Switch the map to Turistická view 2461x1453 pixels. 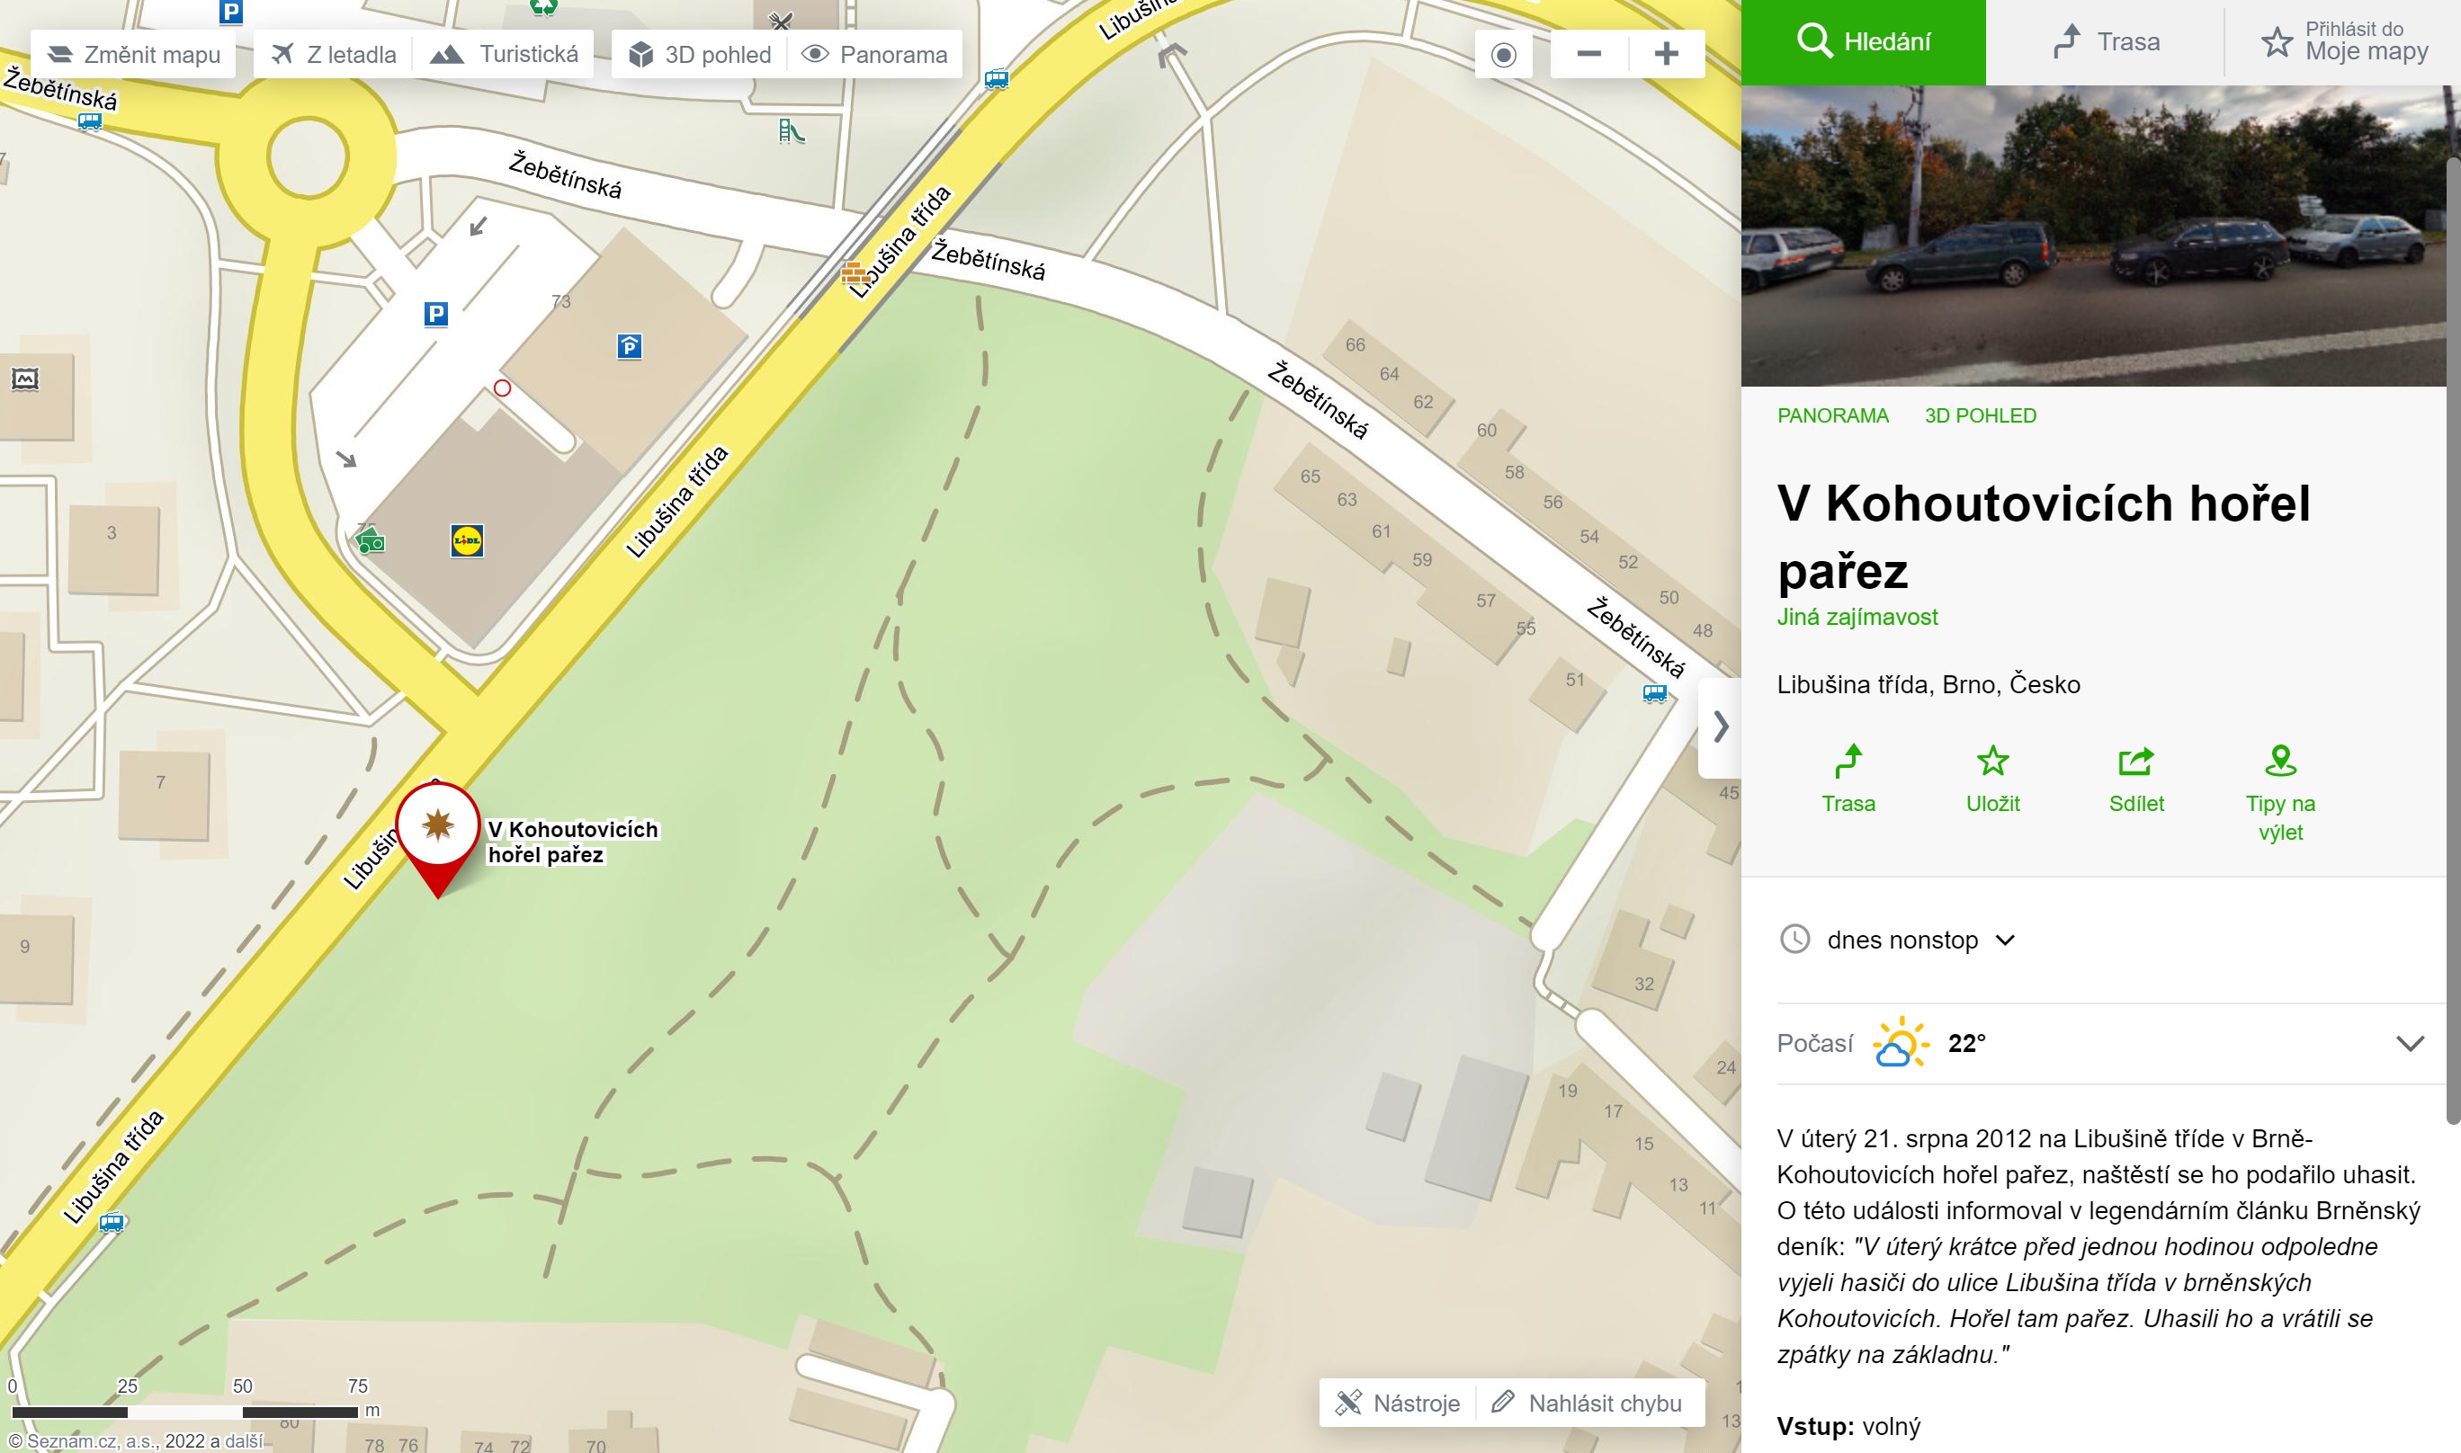(505, 54)
